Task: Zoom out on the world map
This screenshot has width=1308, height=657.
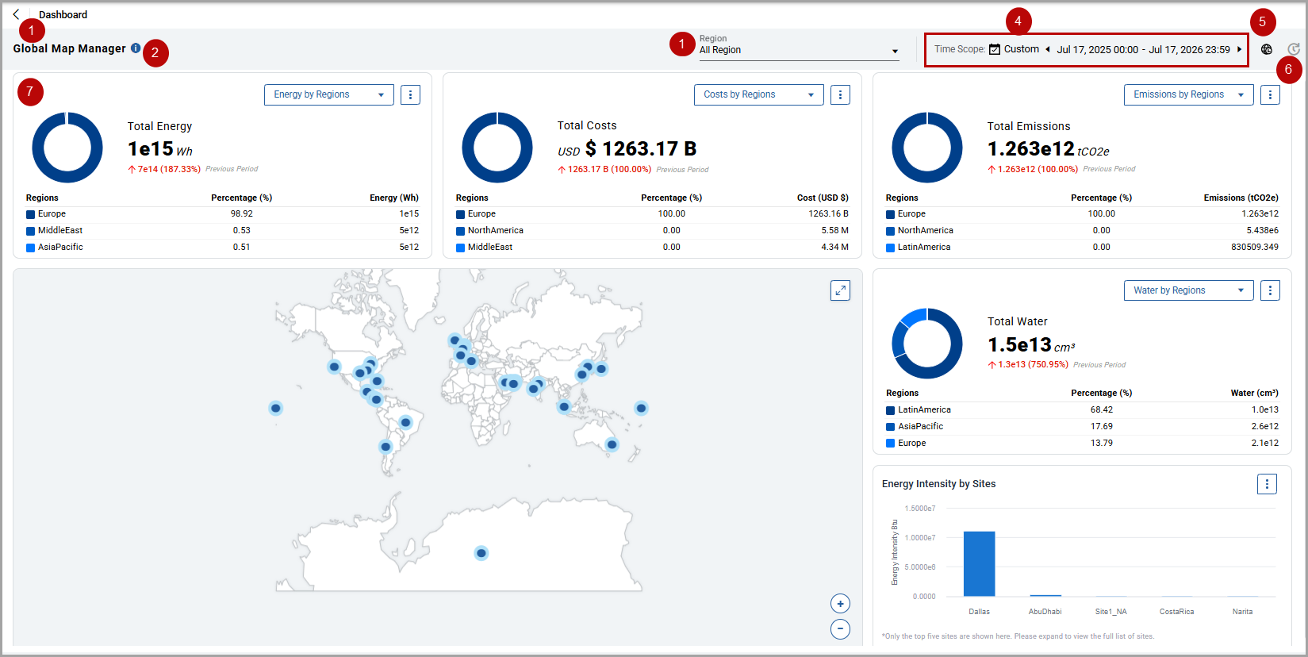Action: coord(840,629)
